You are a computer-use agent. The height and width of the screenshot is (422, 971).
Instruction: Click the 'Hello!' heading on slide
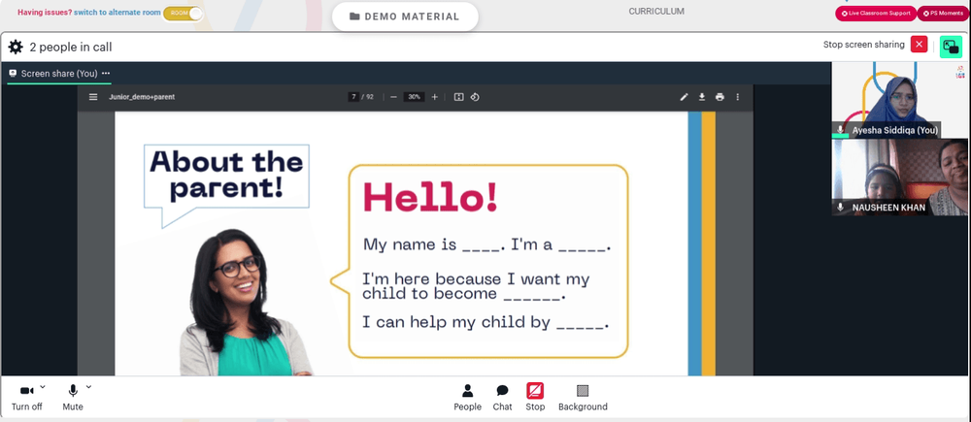[430, 197]
